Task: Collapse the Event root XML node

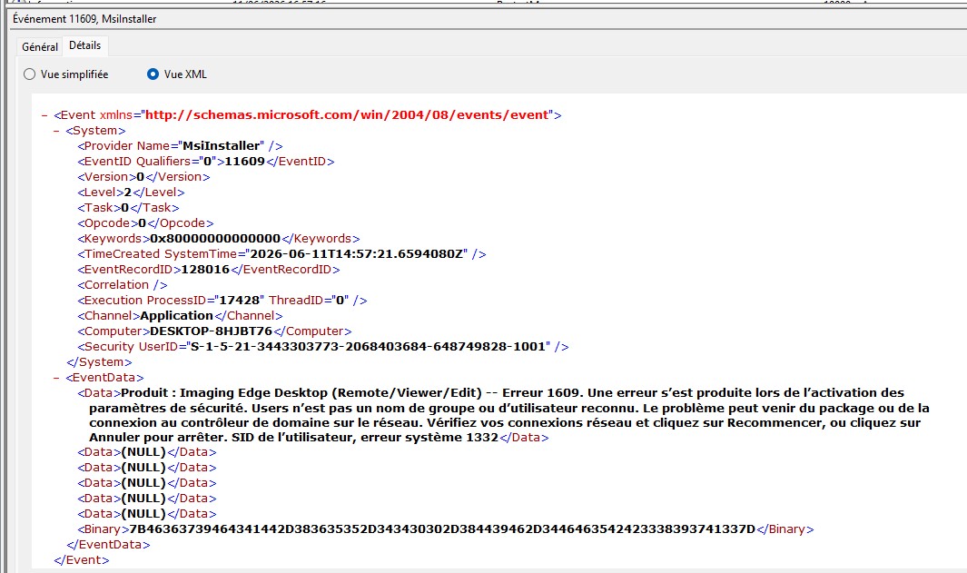Action: (44, 115)
